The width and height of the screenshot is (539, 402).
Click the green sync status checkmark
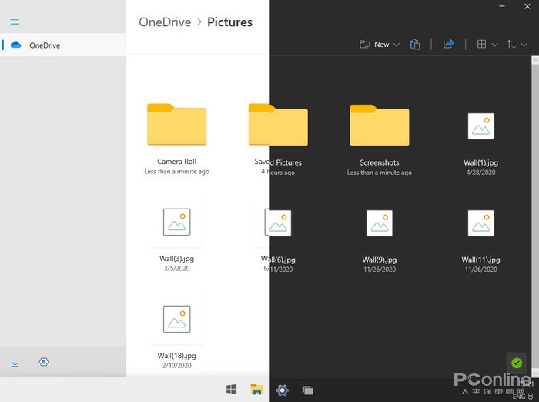coord(516,363)
